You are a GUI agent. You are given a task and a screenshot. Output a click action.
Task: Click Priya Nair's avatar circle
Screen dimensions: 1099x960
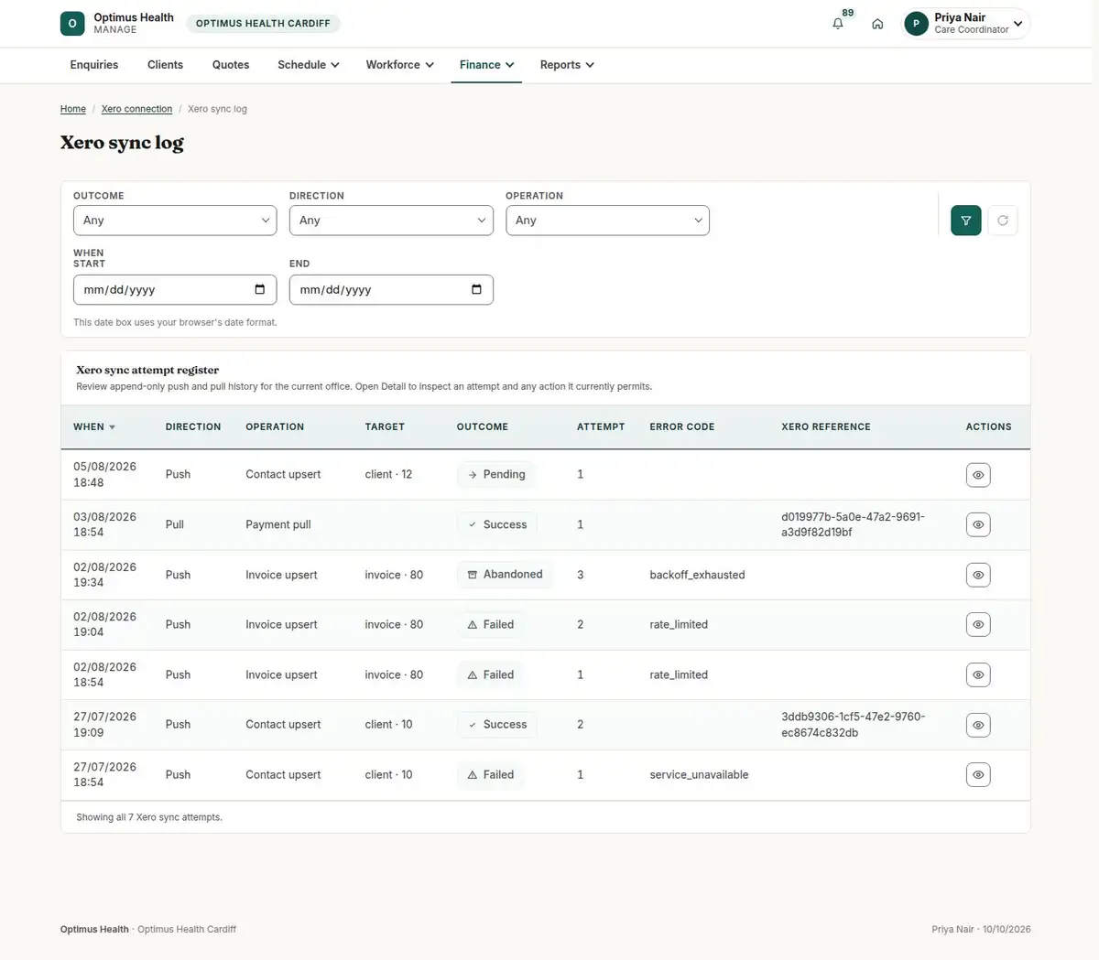click(x=916, y=24)
